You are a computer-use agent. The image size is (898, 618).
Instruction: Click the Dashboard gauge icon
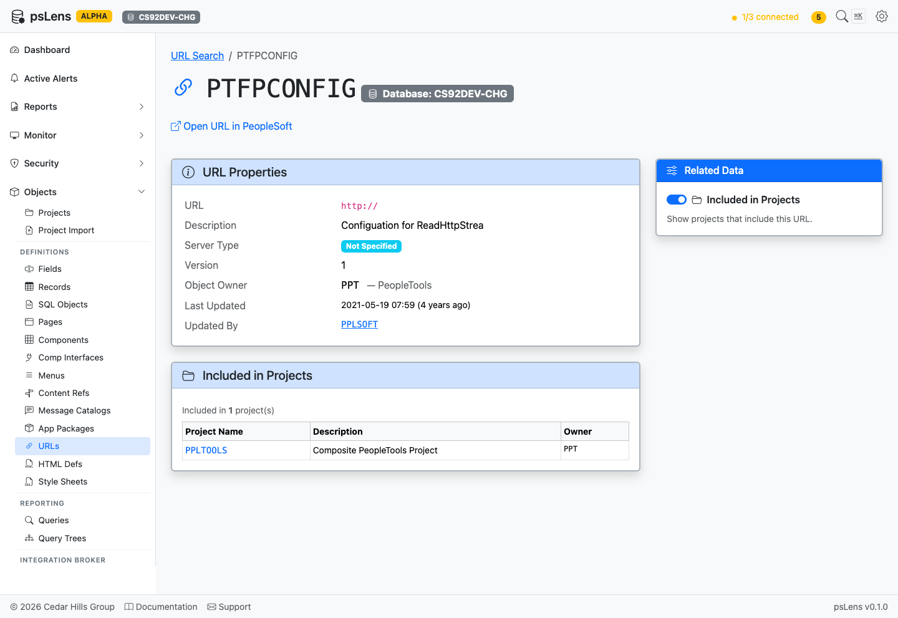(x=15, y=50)
